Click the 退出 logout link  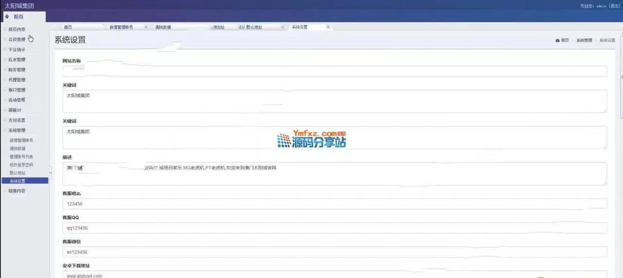coord(614,6)
